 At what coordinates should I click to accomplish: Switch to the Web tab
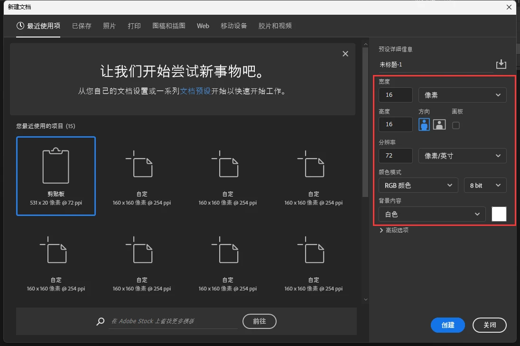coord(203,26)
